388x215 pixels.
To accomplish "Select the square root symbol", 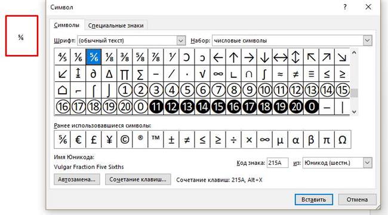I will tap(202, 73).
